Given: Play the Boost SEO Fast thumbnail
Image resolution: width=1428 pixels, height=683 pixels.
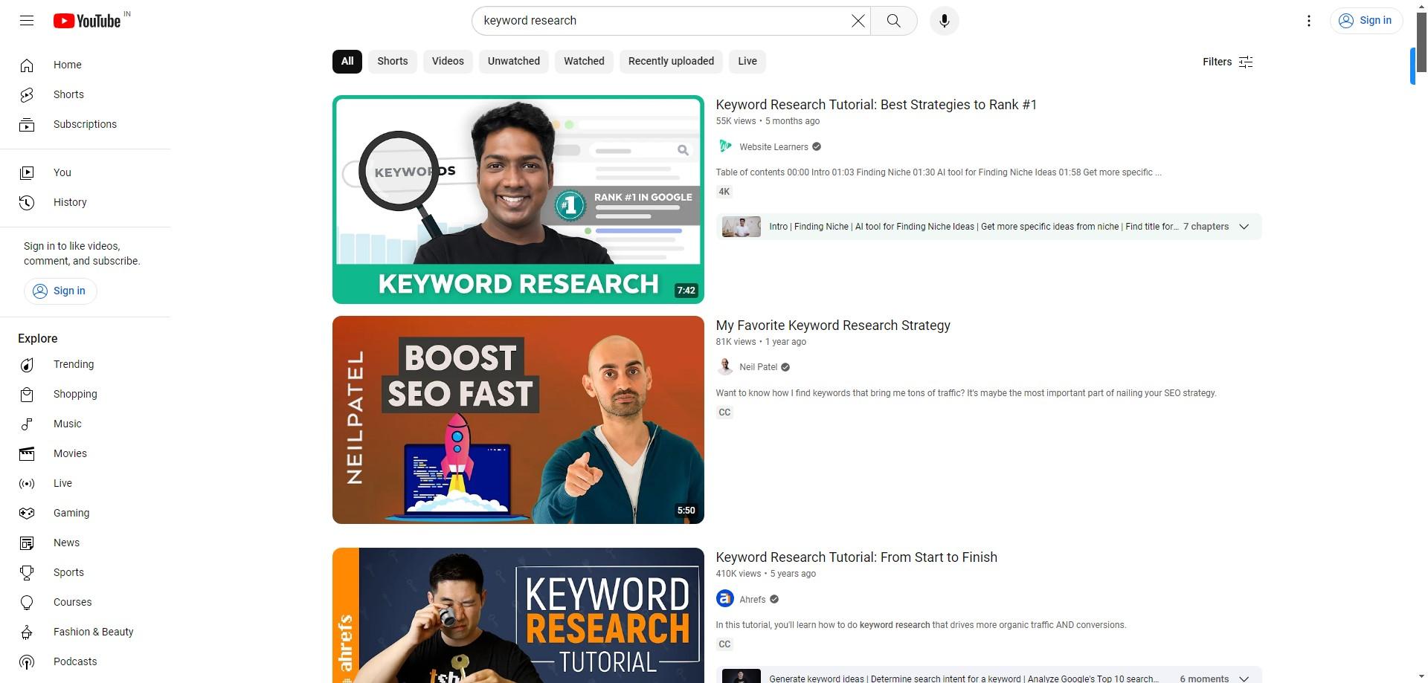Looking at the screenshot, I should click(x=518, y=420).
